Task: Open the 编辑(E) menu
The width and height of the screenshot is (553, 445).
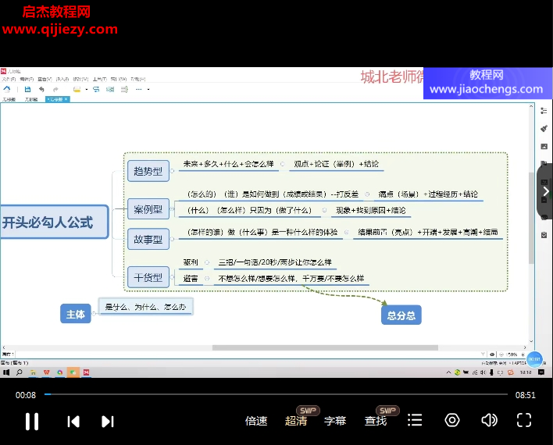Action: tap(27, 79)
